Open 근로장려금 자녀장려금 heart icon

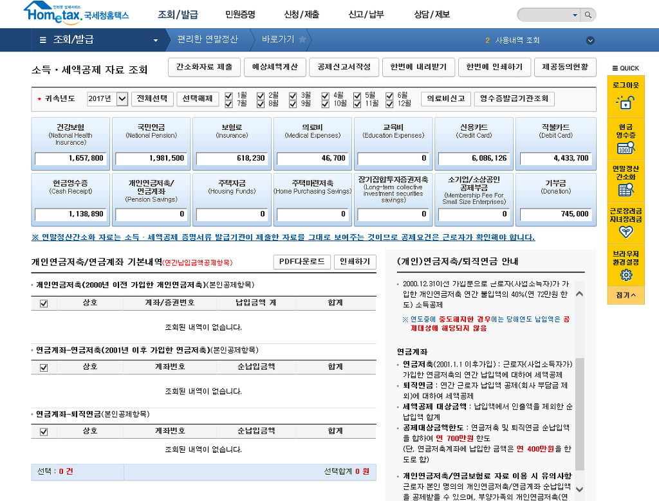626,232
